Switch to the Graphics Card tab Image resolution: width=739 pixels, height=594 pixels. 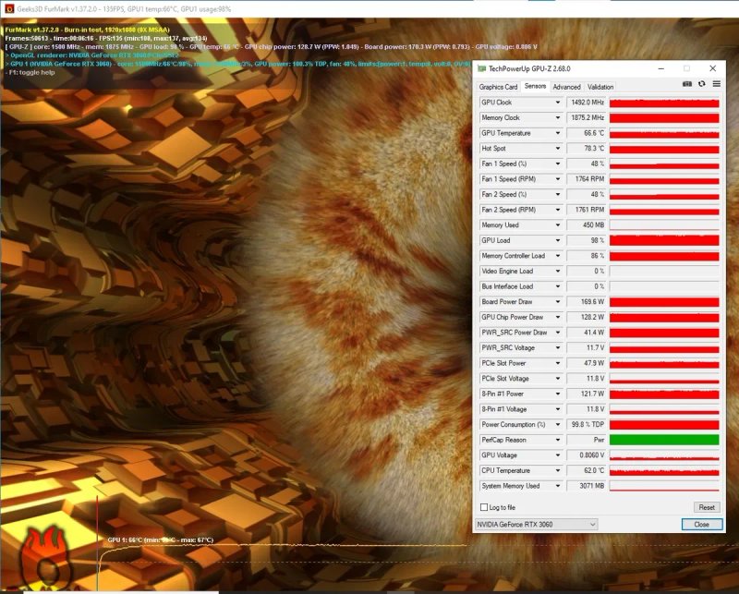click(498, 87)
